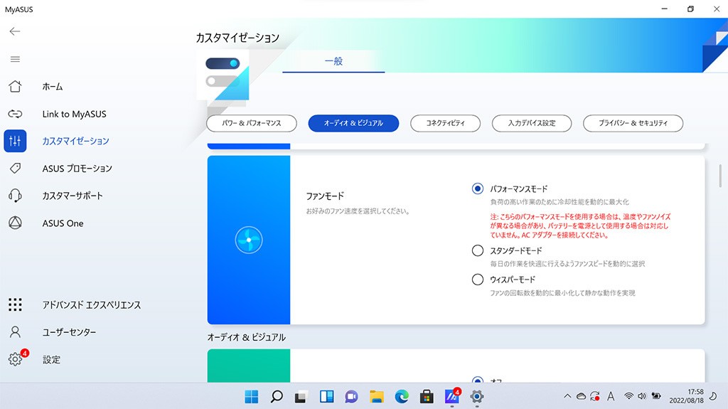728x409 pixels.
Task: Click the Wi-Fi tray icon
Action: [x=628, y=396]
